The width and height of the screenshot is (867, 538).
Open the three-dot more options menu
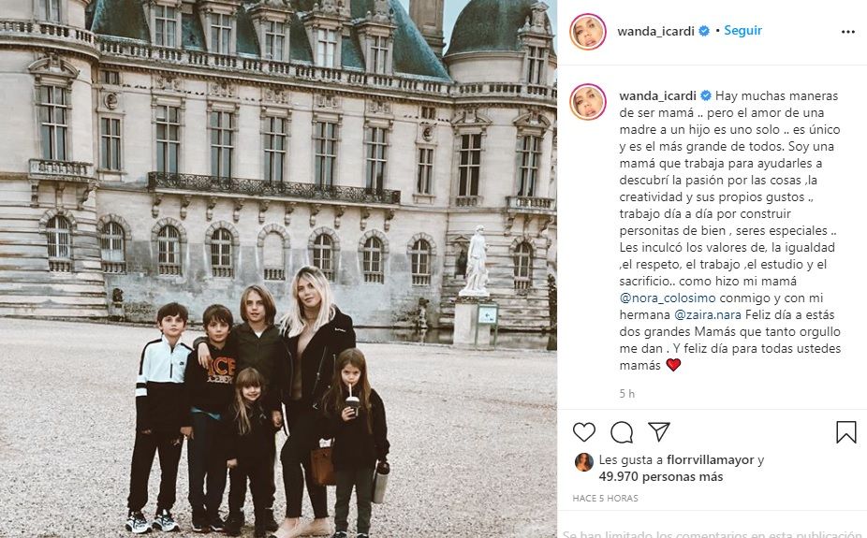click(x=848, y=32)
